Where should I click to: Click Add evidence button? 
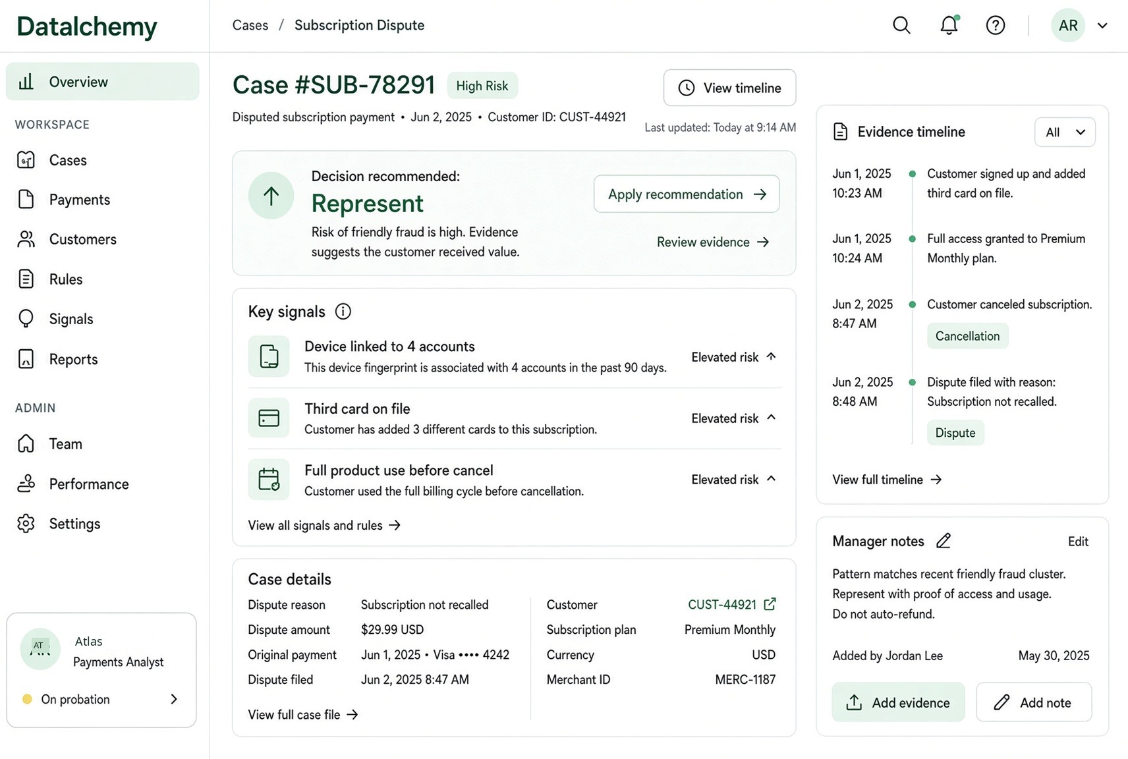(x=898, y=702)
